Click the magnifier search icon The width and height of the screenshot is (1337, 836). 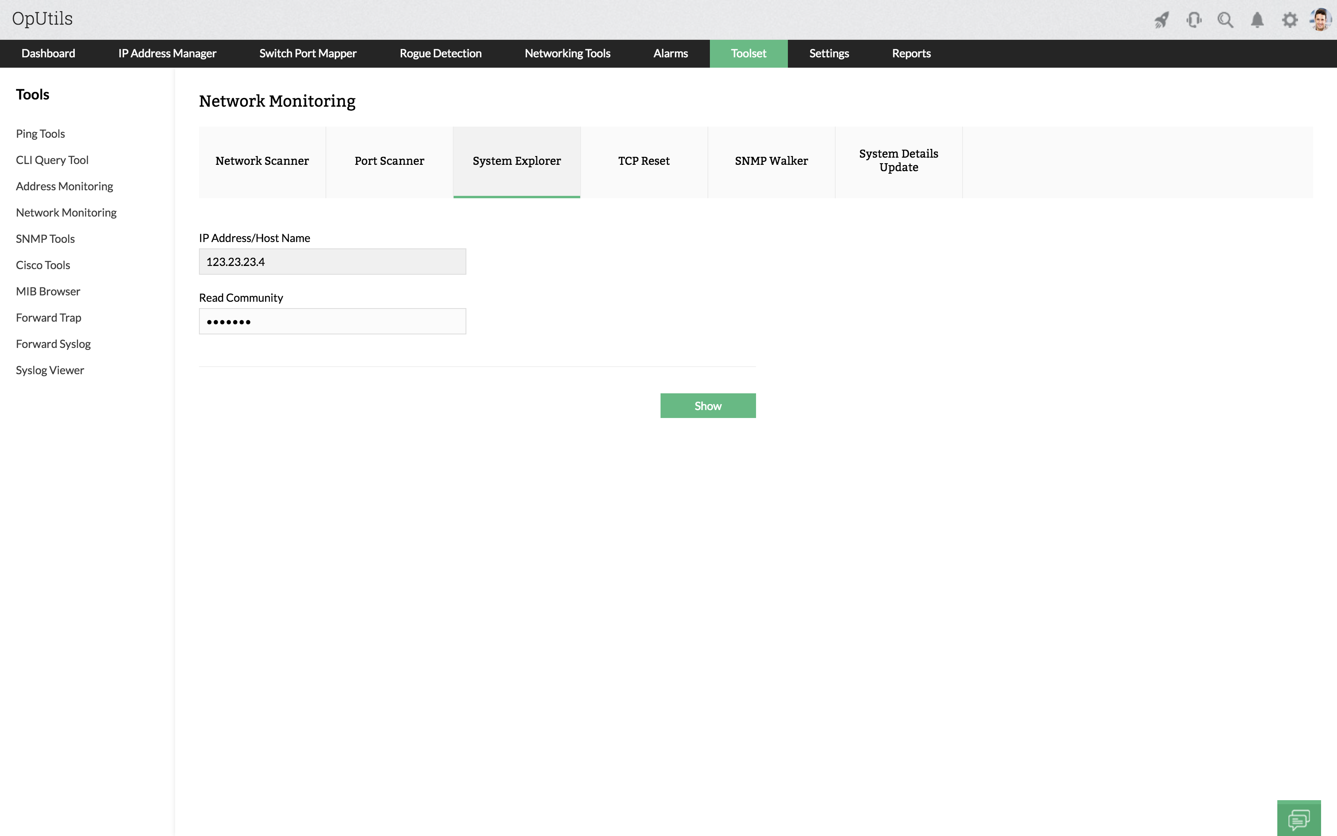[1225, 20]
